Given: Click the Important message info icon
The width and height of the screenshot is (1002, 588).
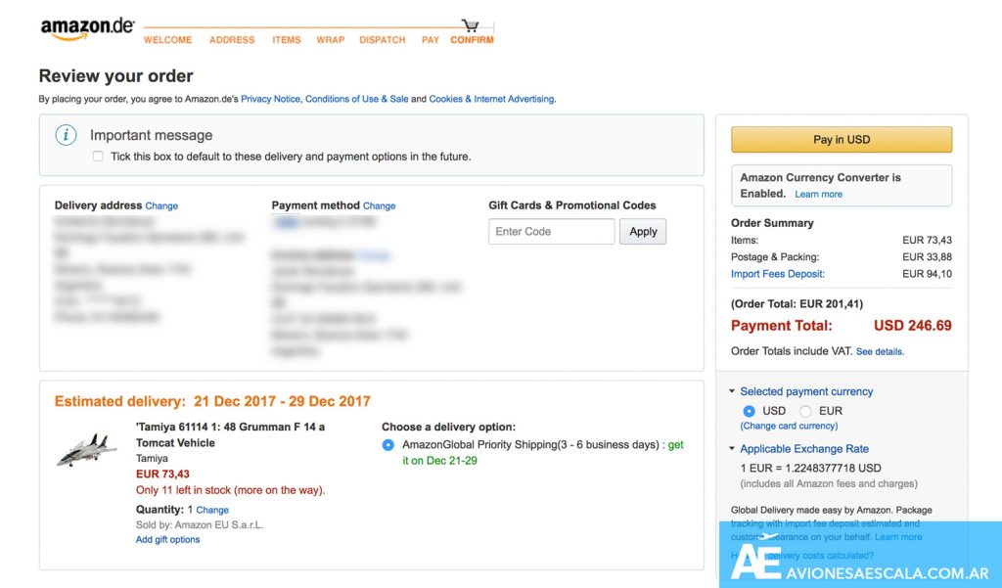Looking at the screenshot, I should 66,136.
